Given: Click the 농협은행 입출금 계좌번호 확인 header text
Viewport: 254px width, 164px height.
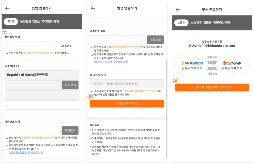Looking at the screenshot, I should pyautogui.click(x=39, y=21).
